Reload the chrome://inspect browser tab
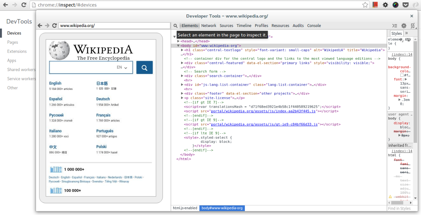This screenshot has width=421, height=215. click(24, 5)
